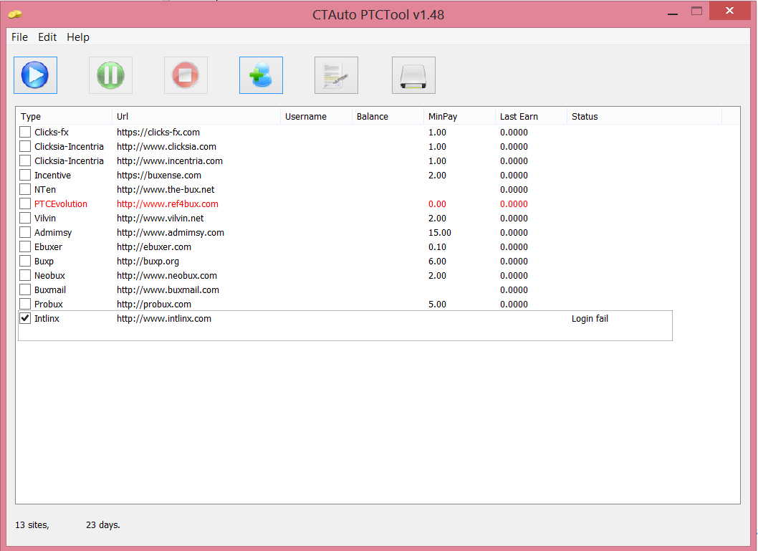
Task: Click the 13 sites status bar text
Action: tap(32, 525)
